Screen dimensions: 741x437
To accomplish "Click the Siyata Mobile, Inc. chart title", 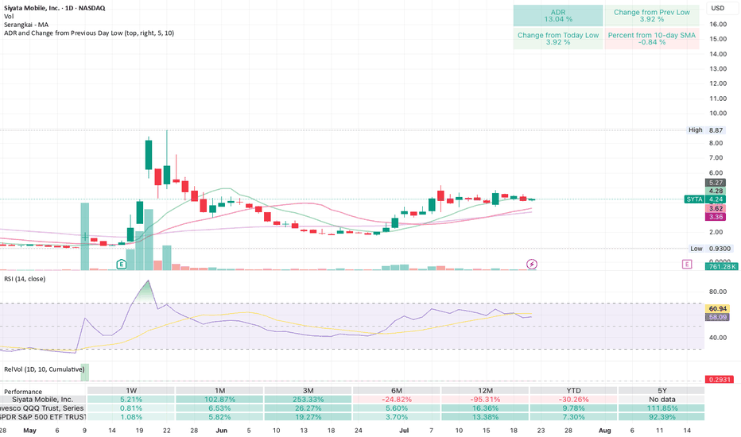I will tap(54, 8).
